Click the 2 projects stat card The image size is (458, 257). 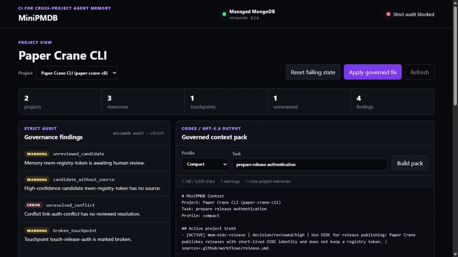click(x=60, y=102)
